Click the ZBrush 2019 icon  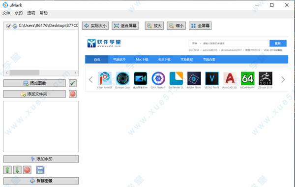[x=265, y=78]
